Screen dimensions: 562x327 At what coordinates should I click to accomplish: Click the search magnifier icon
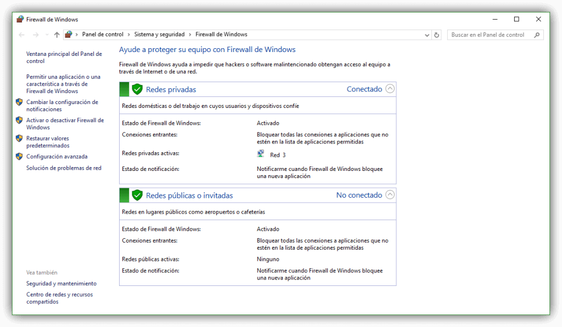point(537,35)
